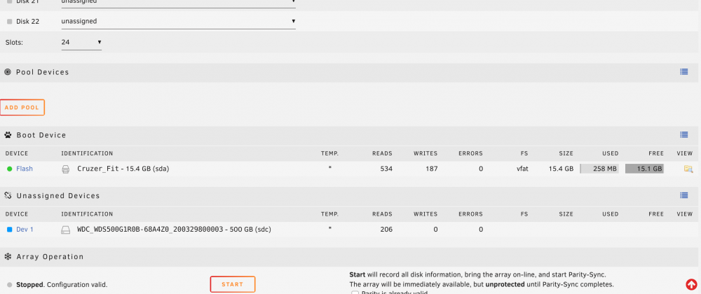Click the Identification column header under Boot Device

(x=87, y=153)
